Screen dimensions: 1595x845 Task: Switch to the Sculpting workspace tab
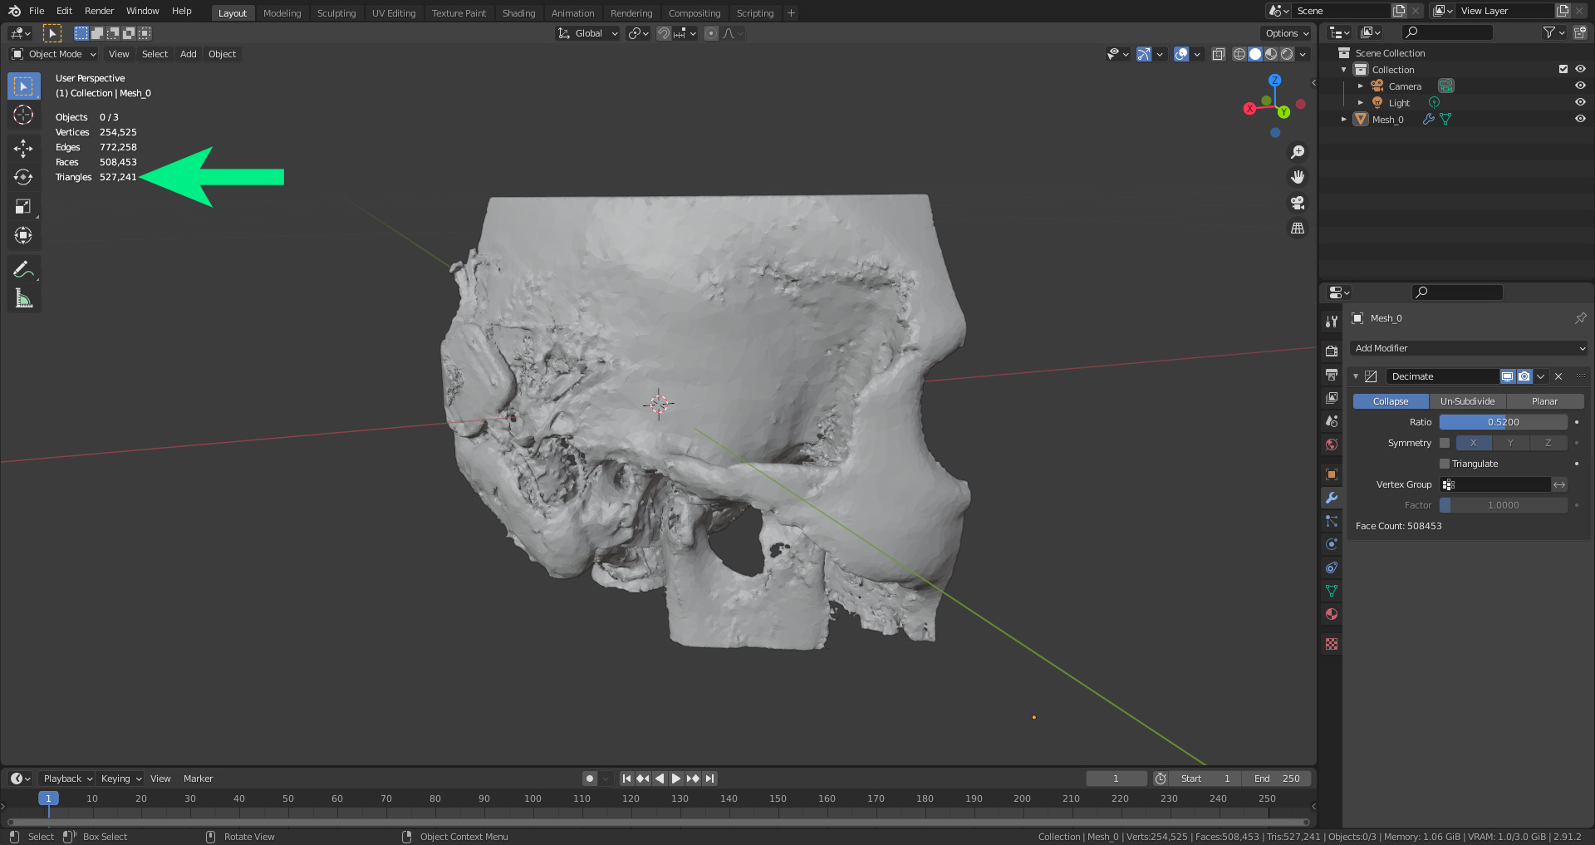tap(336, 12)
